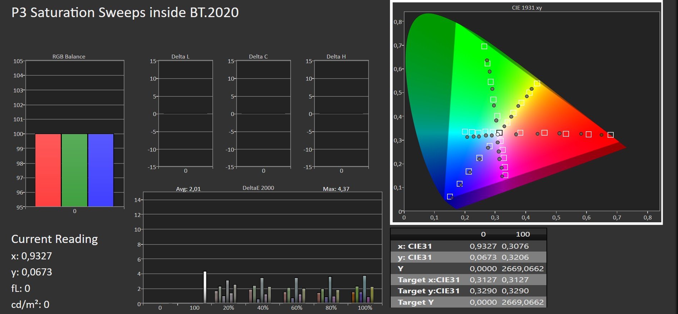The height and width of the screenshot is (314, 678).
Task: Select the Delta C chart
Action: [x=263, y=114]
